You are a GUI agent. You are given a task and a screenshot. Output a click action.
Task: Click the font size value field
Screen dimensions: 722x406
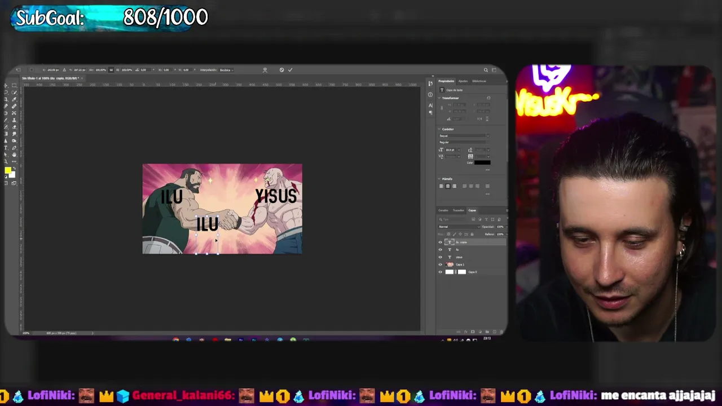tap(450, 150)
